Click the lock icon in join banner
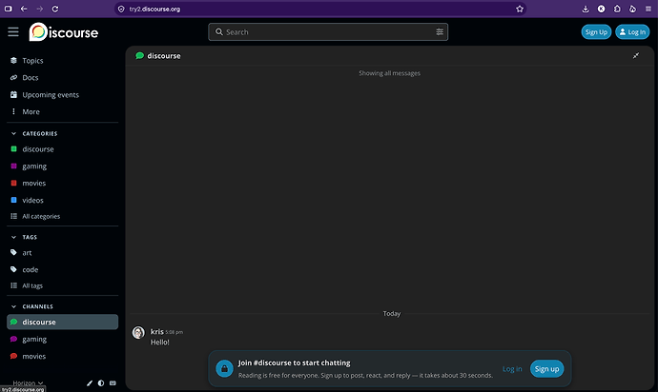 tap(224, 369)
